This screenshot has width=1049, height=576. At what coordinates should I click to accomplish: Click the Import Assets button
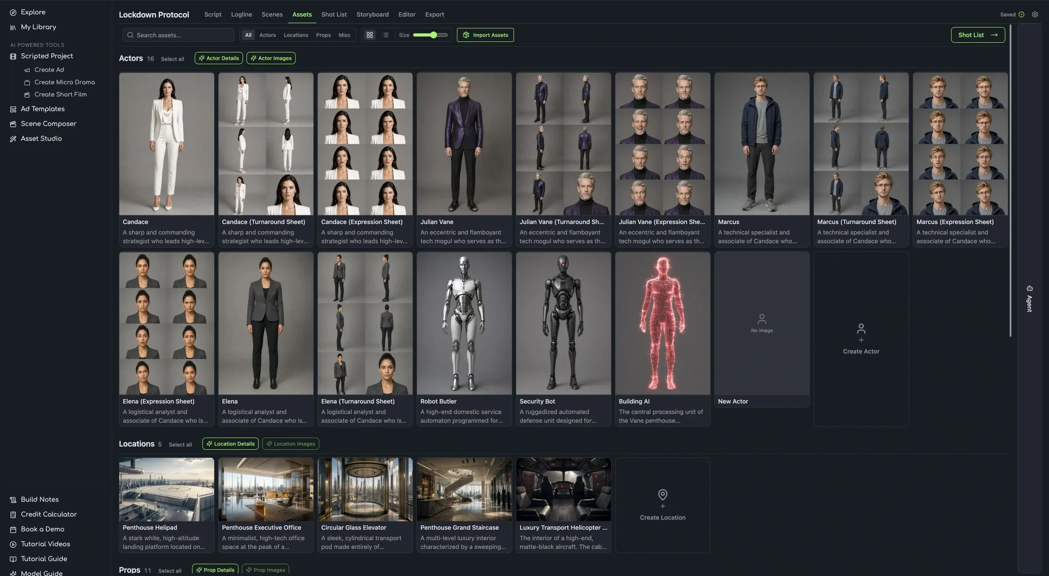click(485, 35)
